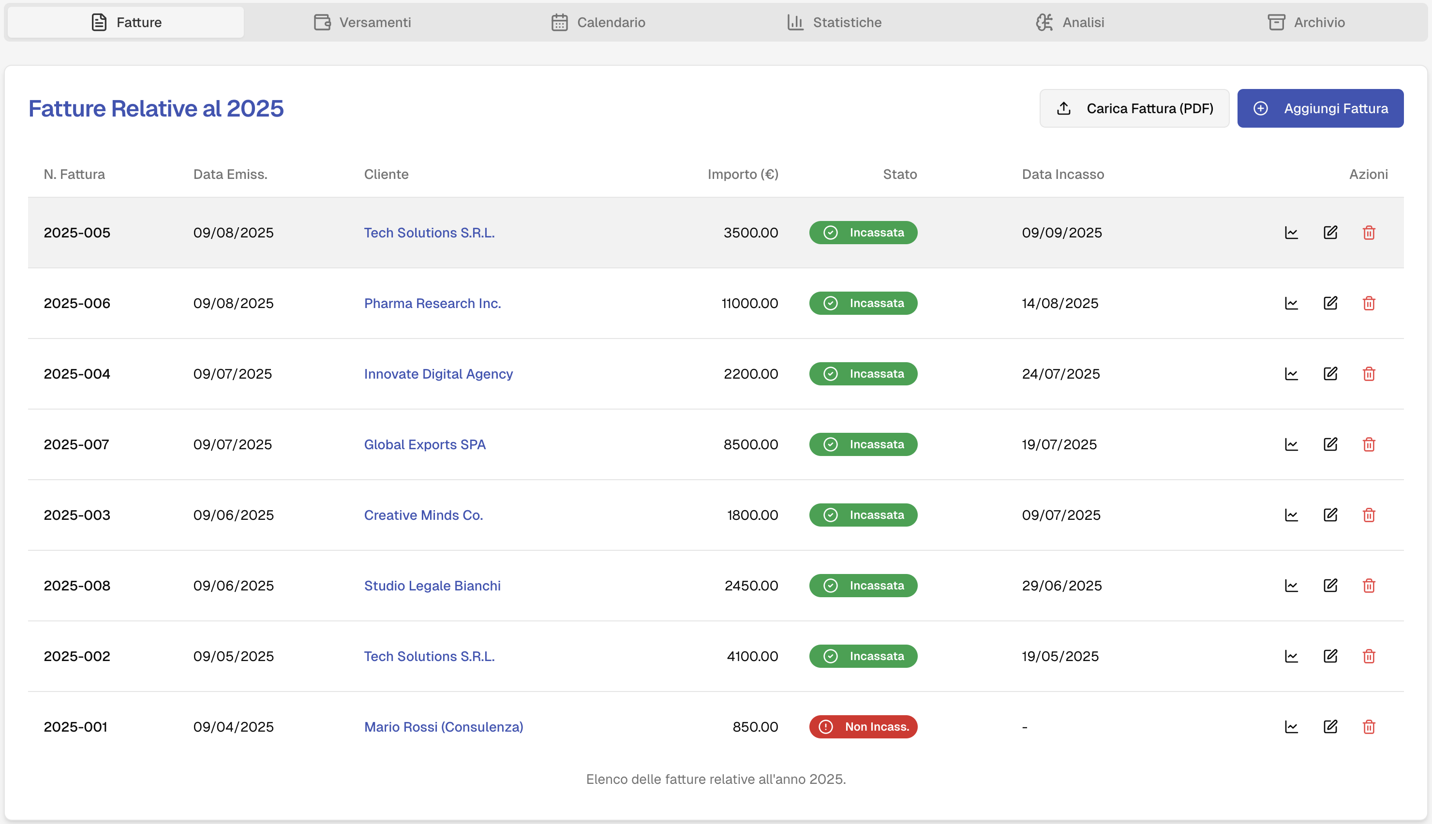The width and height of the screenshot is (1432, 824).
Task: Click Carica Fattura (PDF) button
Action: [x=1134, y=108]
